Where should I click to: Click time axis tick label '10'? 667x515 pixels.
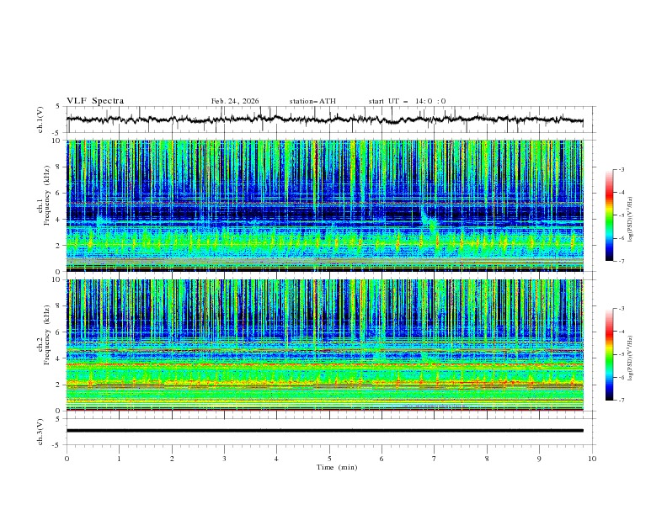coord(592,459)
